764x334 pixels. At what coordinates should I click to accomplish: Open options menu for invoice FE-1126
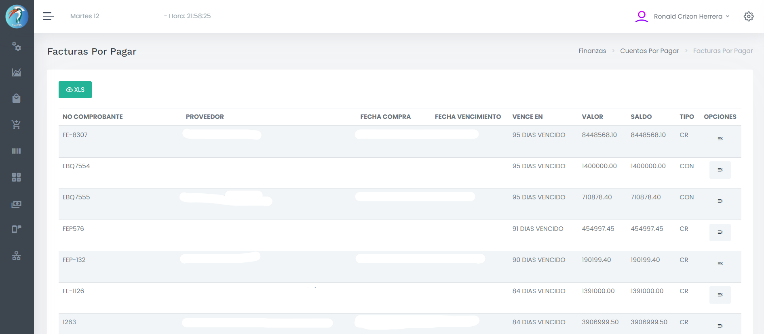(x=720, y=295)
